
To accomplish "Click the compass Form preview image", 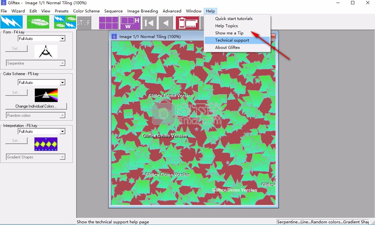I will click(x=46, y=51).
